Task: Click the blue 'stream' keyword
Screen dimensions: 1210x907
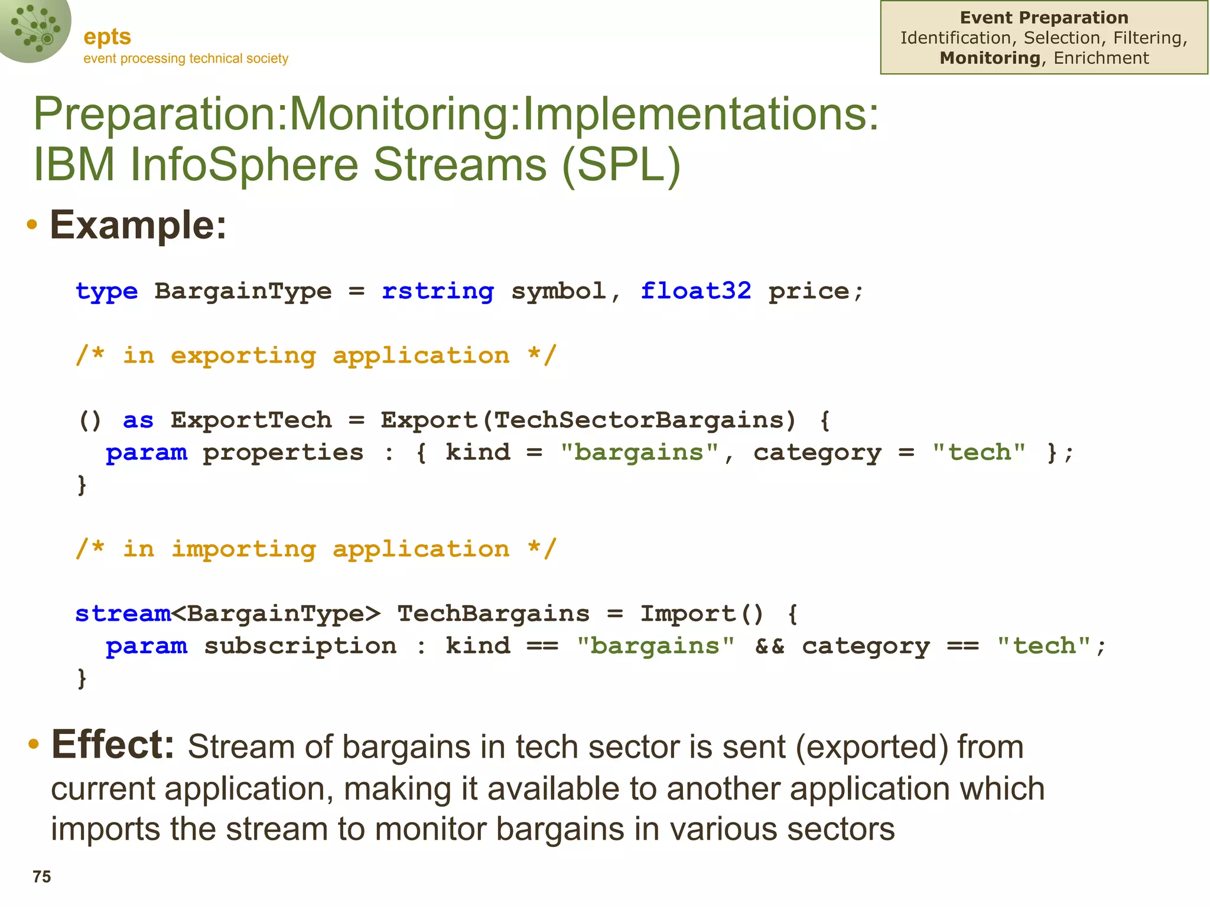Action: pos(123,614)
